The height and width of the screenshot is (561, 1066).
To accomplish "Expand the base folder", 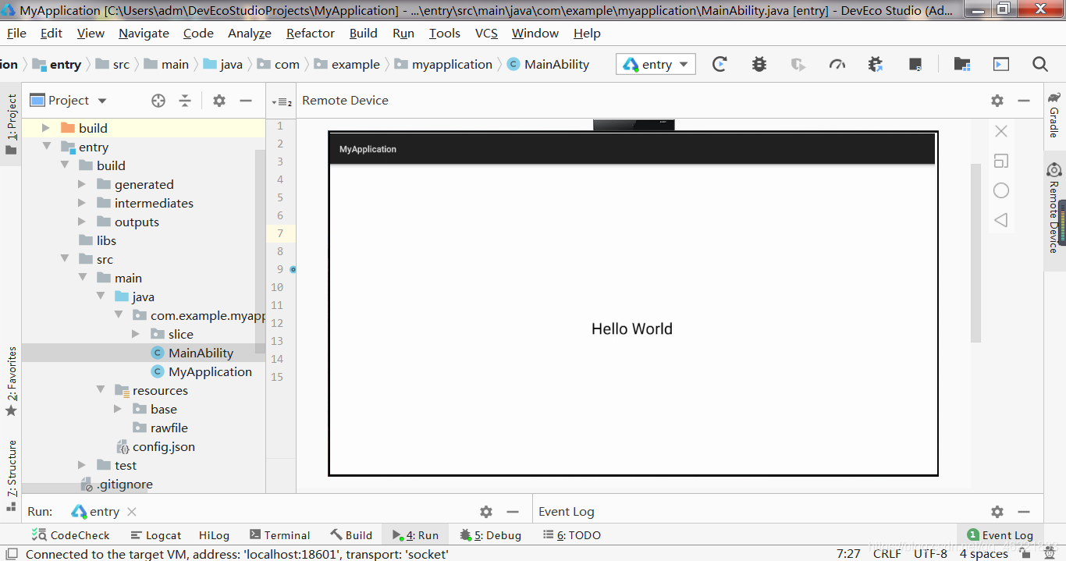I will click(118, 409).
